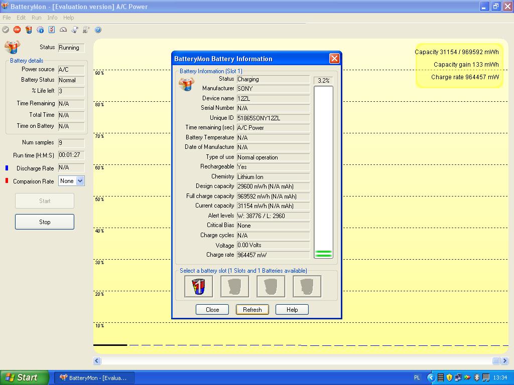Screen dimensions: 514x385
Task: Click the Status field showing Running
Action: point(71,48)
